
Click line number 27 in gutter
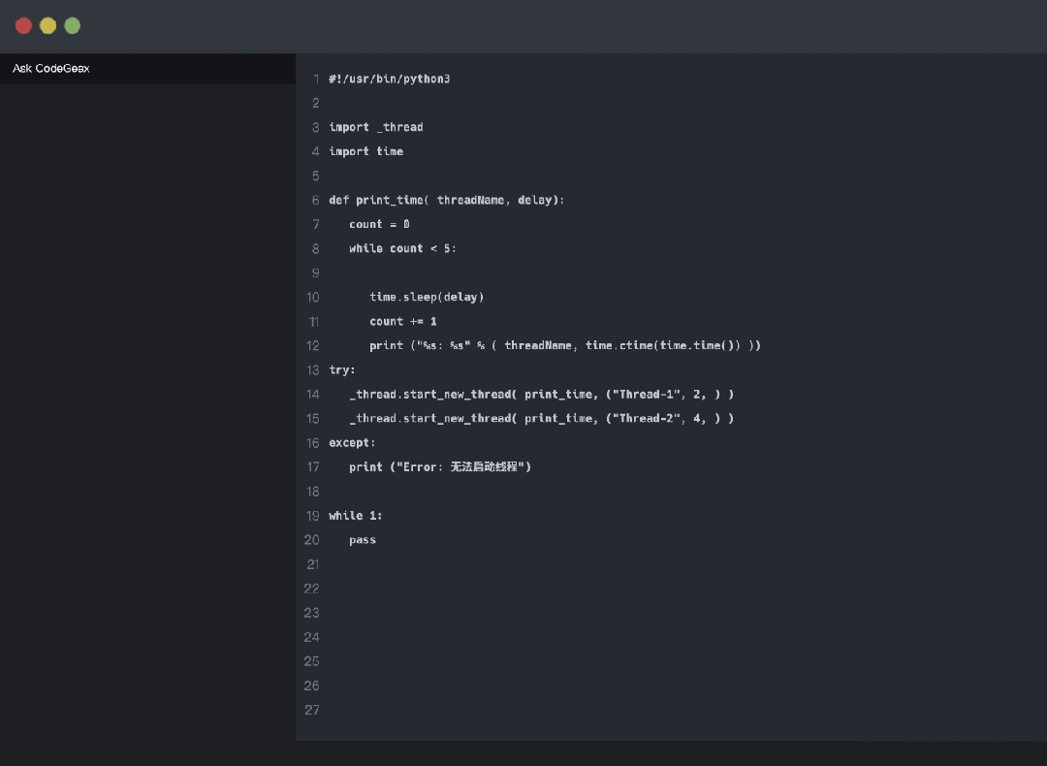pyautogui.click(x=312, y=710)
